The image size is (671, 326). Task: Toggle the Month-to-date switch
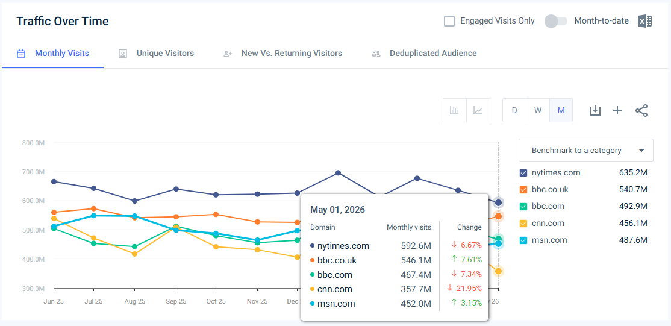[555, 21]
